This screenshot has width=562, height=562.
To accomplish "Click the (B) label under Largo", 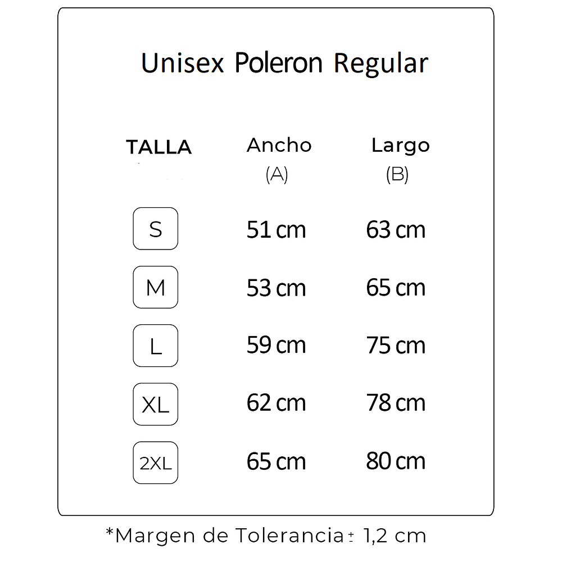I will point(397,175).
